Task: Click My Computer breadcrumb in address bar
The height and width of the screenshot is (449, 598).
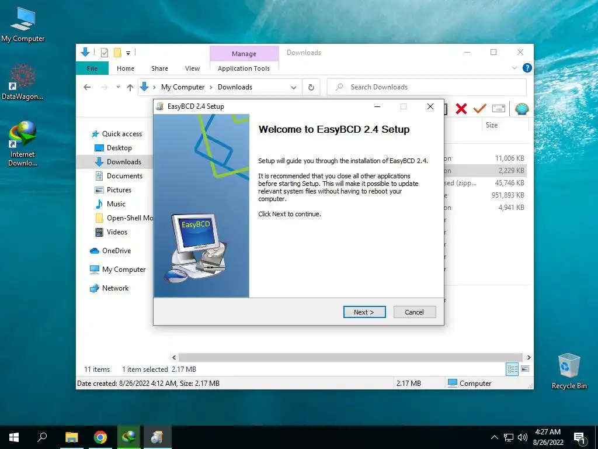Action: [183, 87]
